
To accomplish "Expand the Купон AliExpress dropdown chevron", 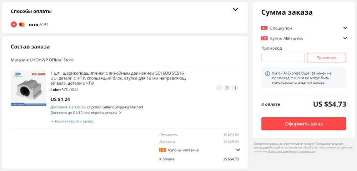I will point(345,38).
